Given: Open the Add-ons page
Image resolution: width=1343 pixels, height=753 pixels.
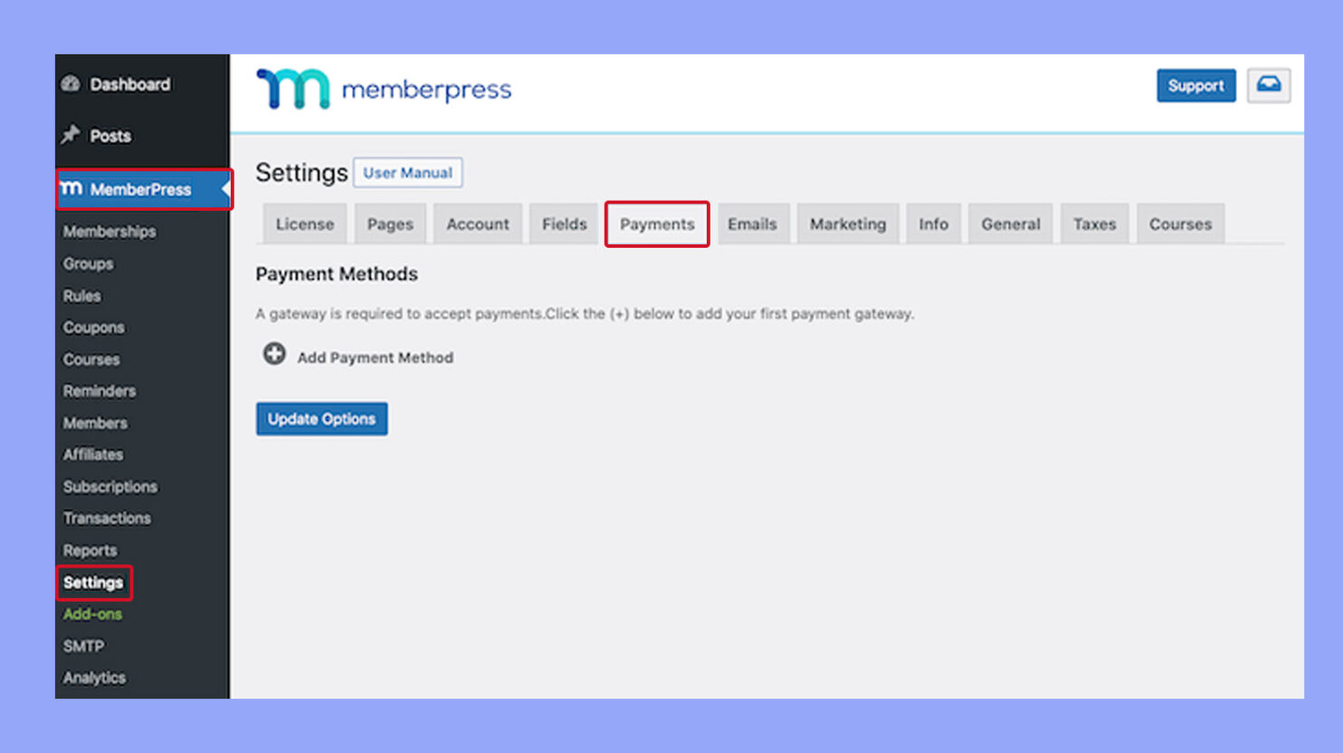Looking at the screenshot, I should (92, 614).
